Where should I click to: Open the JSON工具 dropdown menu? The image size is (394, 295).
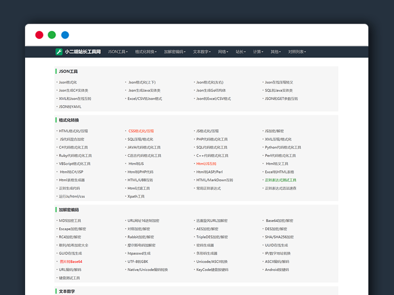point(118,52)
